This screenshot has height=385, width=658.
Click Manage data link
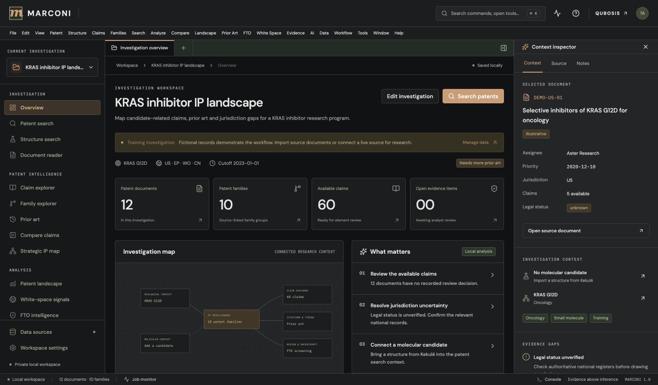(x=480, y=142)
